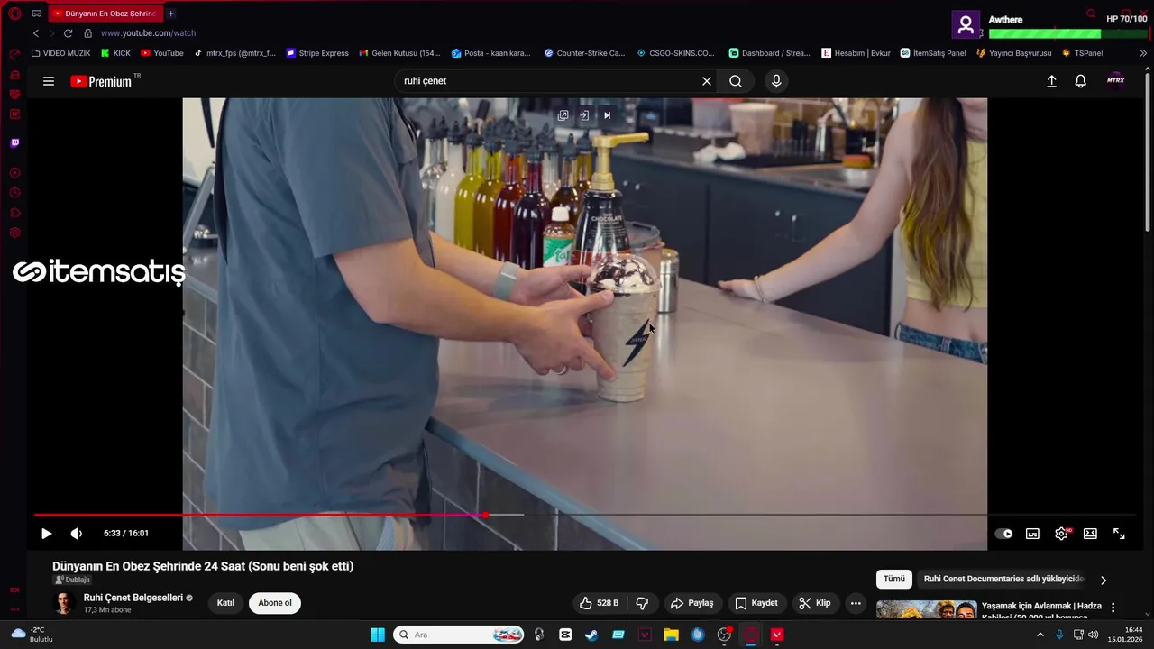Viewport: 1154px width, 649px height.
Task: Expand more filter chips with arrow
Action: [1104, 580]
